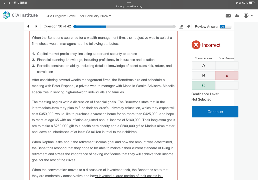This screenshot has height=180, width=258.
Task: Click the cloud download icon
Action: tap(237, 16)
